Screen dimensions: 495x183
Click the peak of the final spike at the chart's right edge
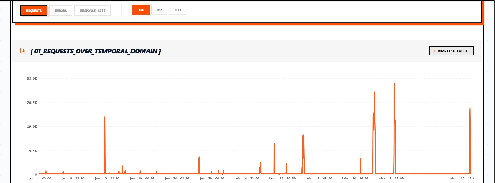(x=470, y=108)
